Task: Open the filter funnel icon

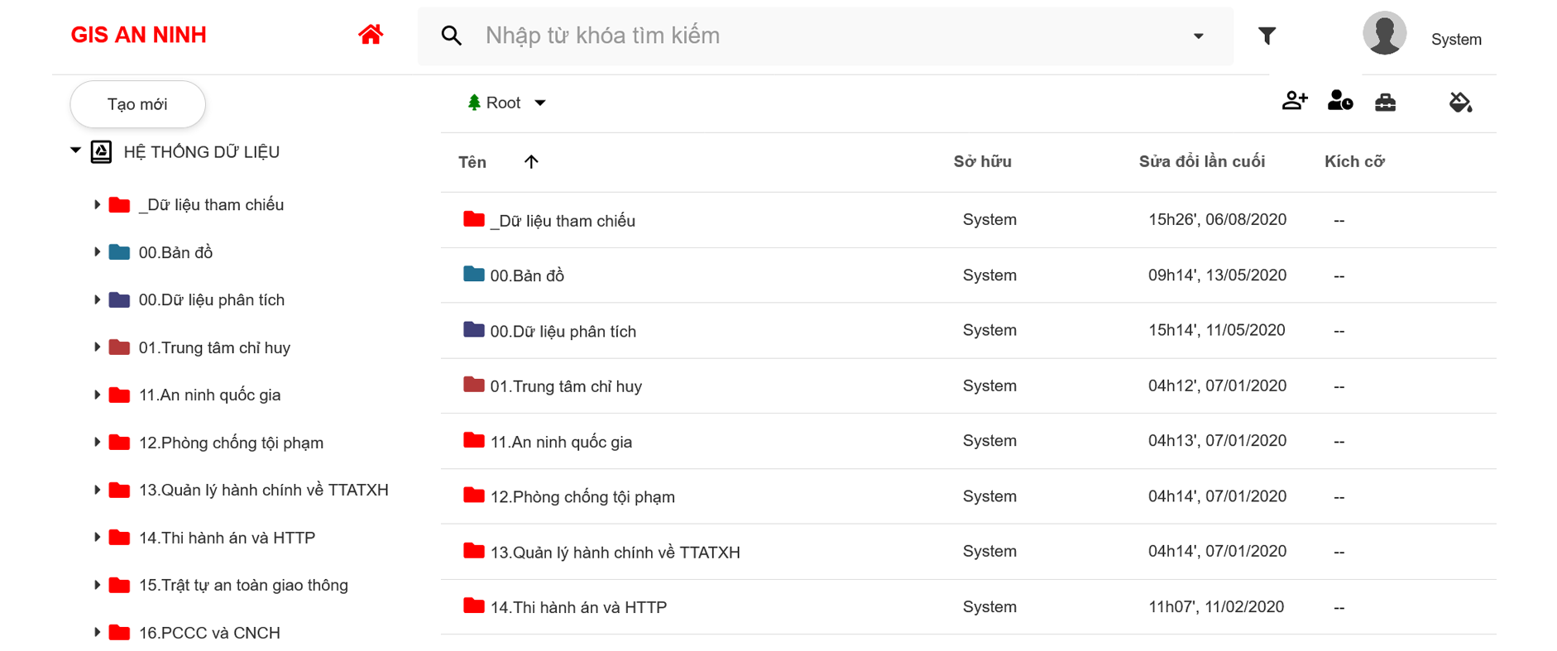Action: coord(1267,36)
